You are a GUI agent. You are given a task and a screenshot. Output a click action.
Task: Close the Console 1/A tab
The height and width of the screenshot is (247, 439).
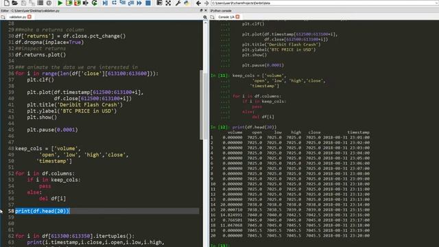click(238, 16)
